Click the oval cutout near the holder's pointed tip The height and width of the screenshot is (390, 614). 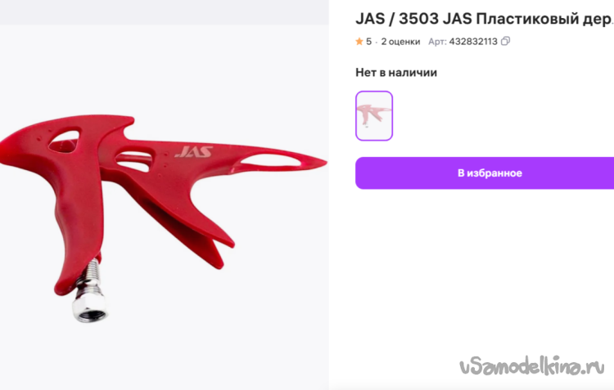point(271,160)
